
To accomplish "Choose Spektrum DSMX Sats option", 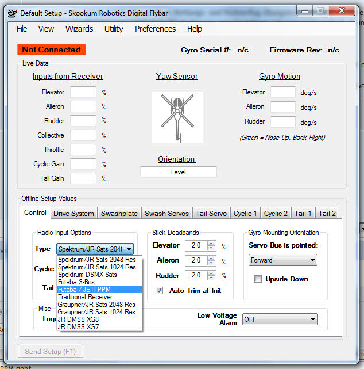I will tap(99, 275).
